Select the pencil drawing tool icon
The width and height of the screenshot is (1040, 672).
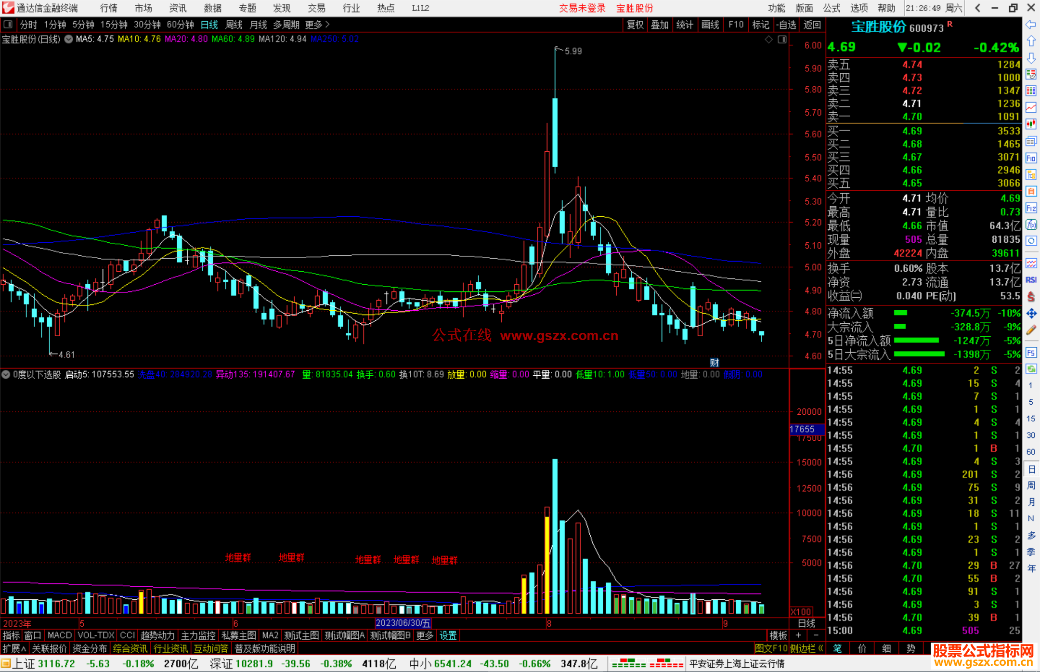(1031, 330)
